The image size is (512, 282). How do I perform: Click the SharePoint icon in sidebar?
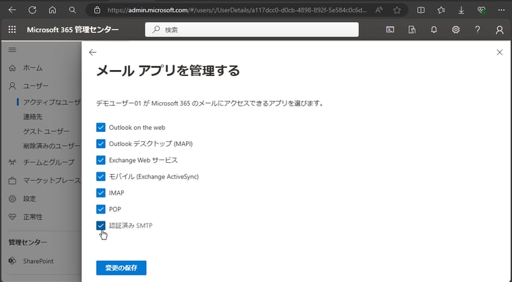coord(12,261)
